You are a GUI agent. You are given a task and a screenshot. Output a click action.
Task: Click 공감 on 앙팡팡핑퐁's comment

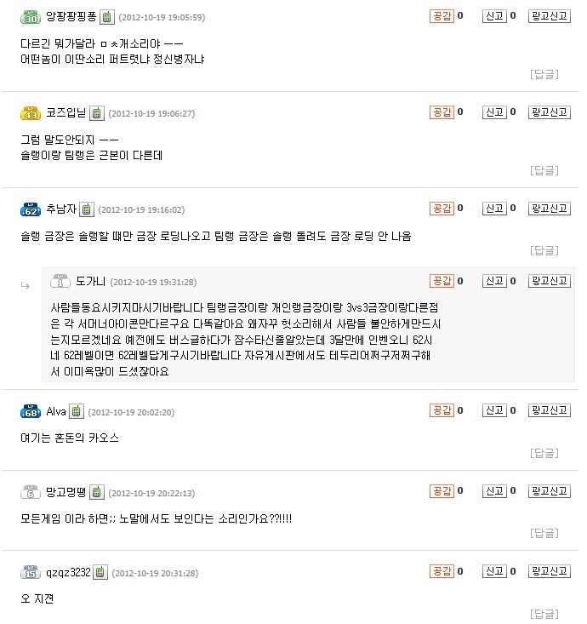click(442, 16)
